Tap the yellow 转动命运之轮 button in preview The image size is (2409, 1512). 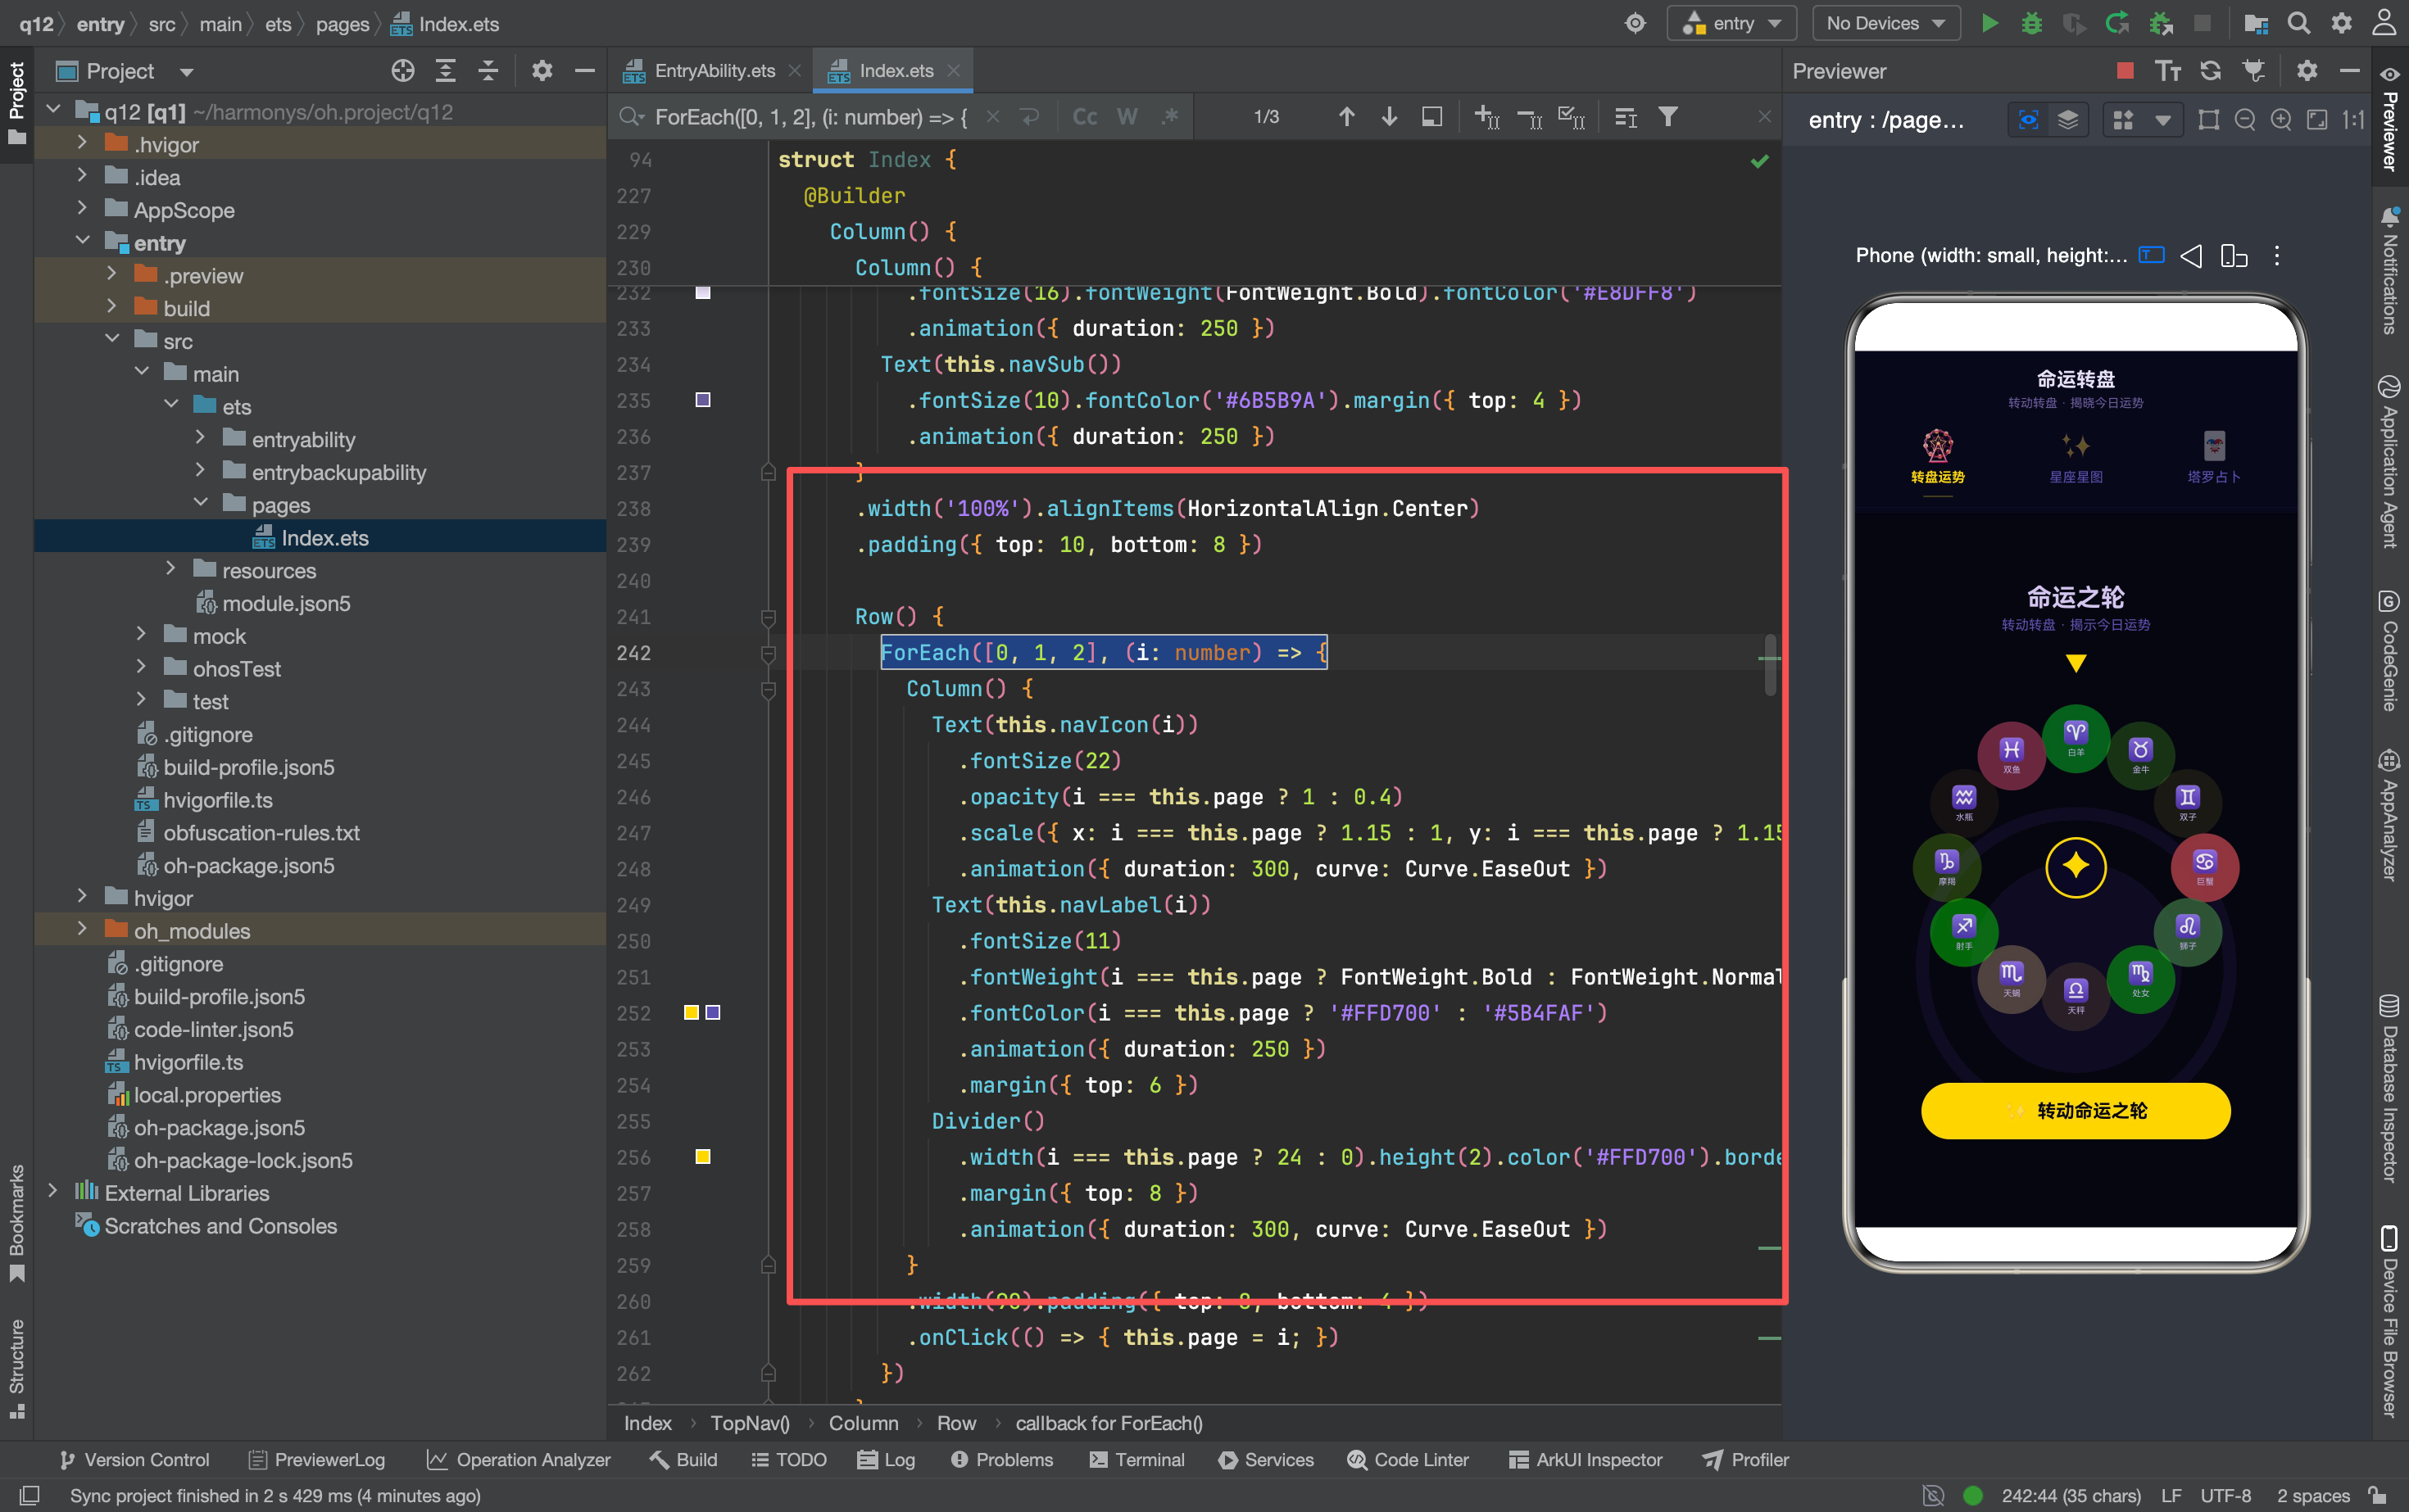tap(2075, 1110)
